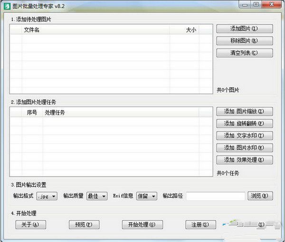The height and width of the screenshot is (242, 285).
Task: Open the Exif信息 保留 dropdown
Action: point(147,196)
